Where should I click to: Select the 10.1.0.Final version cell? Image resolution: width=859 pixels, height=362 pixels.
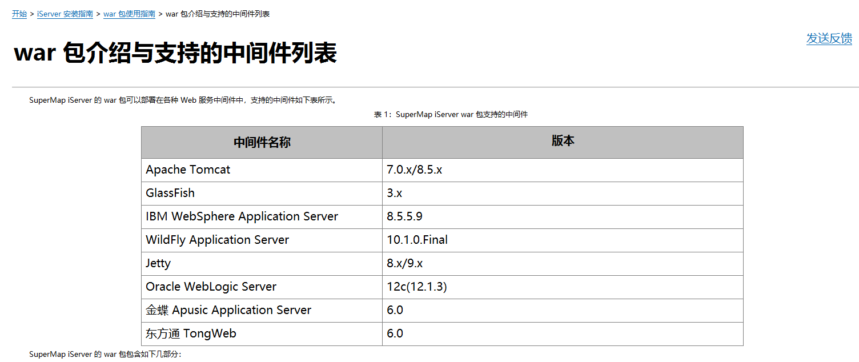(417, 240)
